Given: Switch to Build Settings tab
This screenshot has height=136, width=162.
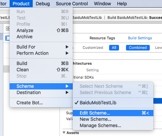Looking at the screenshot, I should [140, 38].
